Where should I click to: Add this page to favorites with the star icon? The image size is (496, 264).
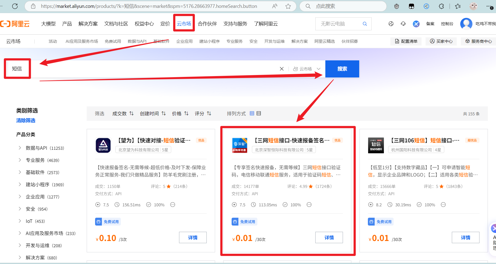(x=288, y=6)
